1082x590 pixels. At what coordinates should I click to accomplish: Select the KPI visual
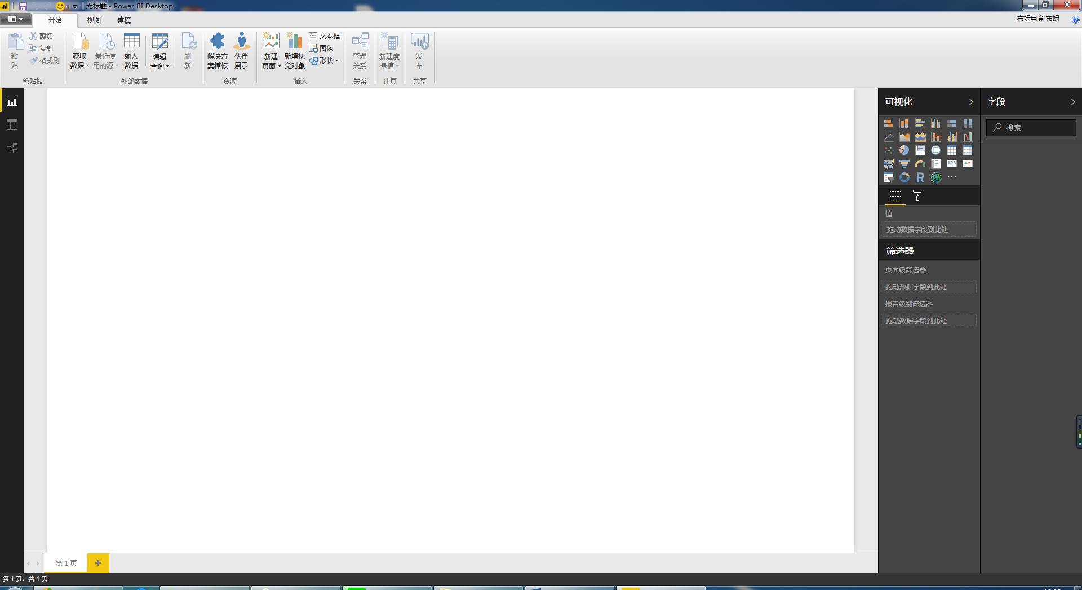pos(967,164)
